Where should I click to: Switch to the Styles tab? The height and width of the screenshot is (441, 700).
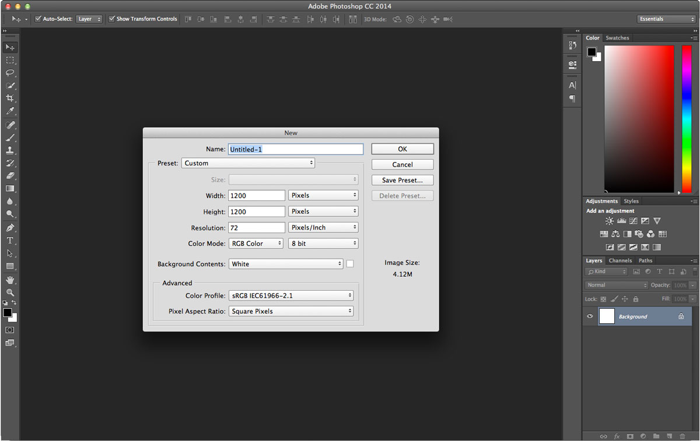point(631,201)
